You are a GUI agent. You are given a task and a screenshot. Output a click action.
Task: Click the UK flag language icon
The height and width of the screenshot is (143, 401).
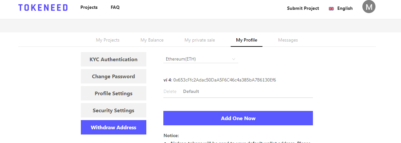[x=331, y=9]
